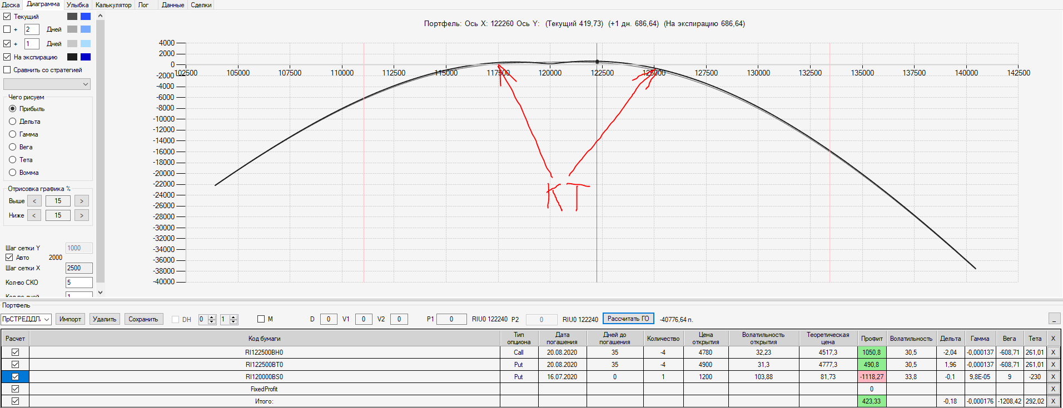This screenshot has width=1063, height=408.
Task: Click the Дата погашения column header
Action: [x=563, y=338]
